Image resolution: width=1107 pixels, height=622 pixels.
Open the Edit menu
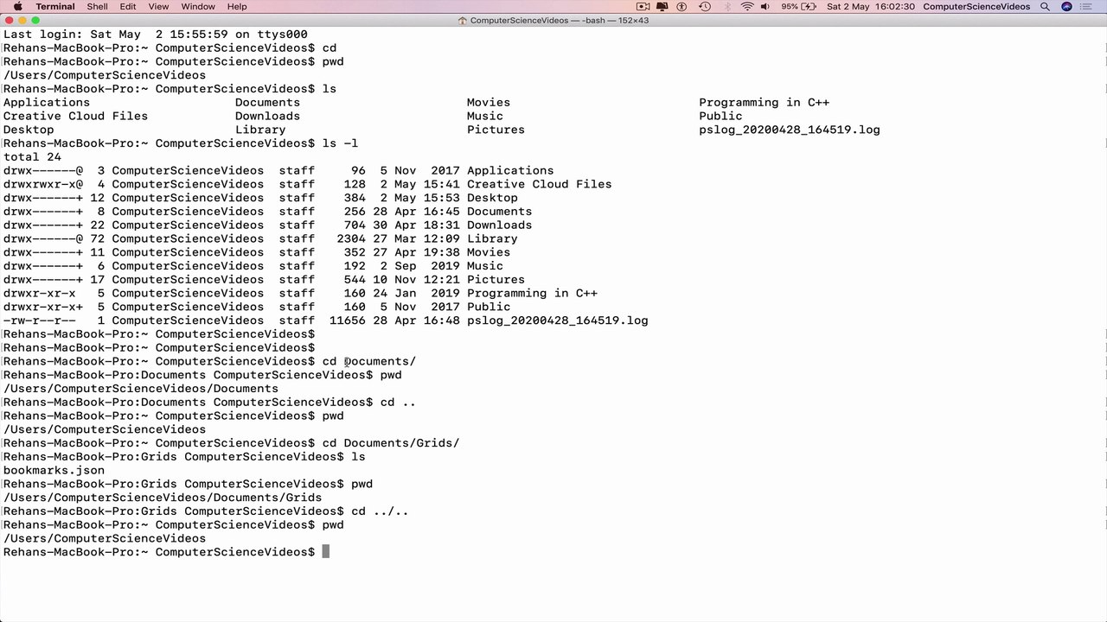tap(128, 6)
